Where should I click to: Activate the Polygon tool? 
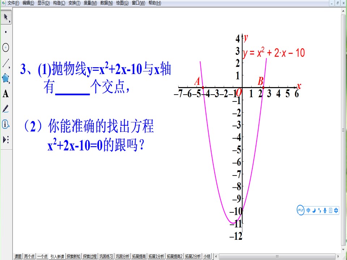pyautogui.click(x=6, y=78)
